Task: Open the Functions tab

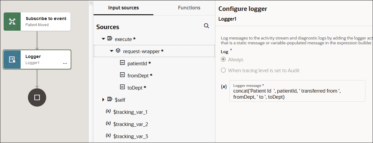Action: click(189, 8)
